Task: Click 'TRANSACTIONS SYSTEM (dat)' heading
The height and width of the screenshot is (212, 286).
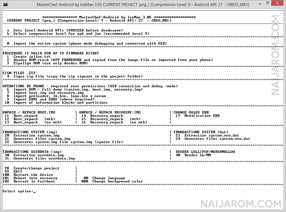Action: 201,132
